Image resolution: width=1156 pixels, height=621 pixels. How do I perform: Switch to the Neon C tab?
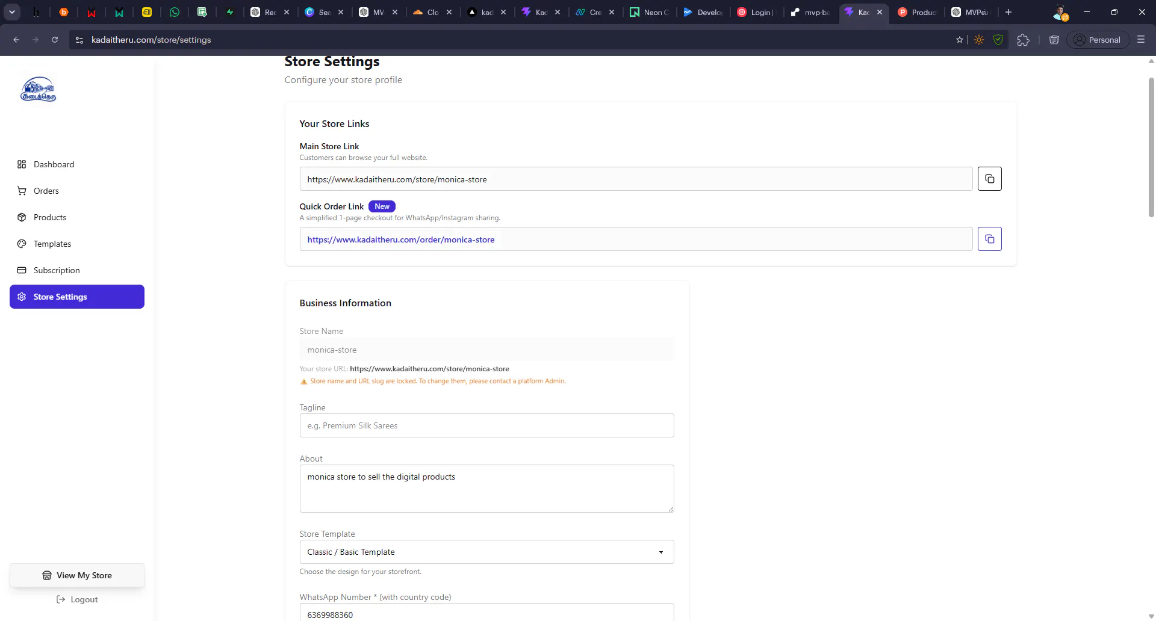(649, 12)
